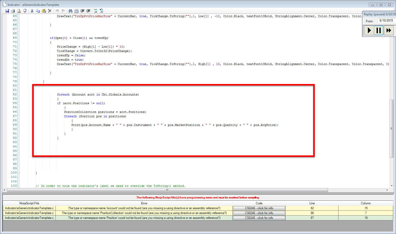This screenshot has height=234, width=396.
Task: Comment out the selected lines
Action: coord(96,11)
